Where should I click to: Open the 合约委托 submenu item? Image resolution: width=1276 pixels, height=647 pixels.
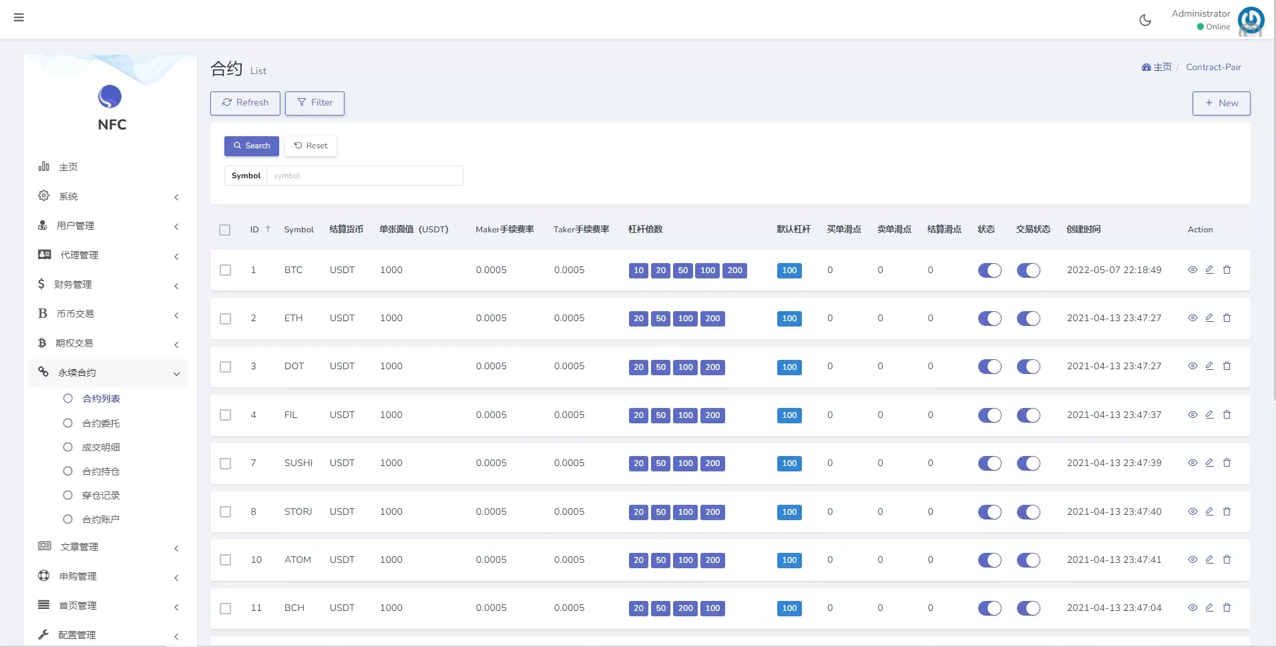tap(101, 423)
